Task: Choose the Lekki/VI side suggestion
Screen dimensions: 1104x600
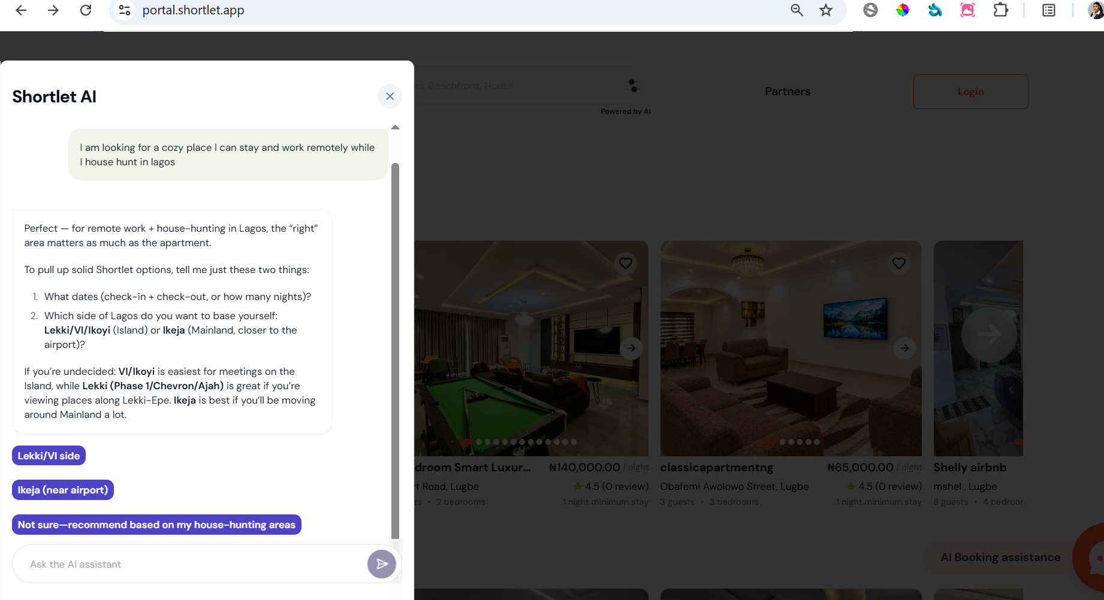Action: (49, 456)
